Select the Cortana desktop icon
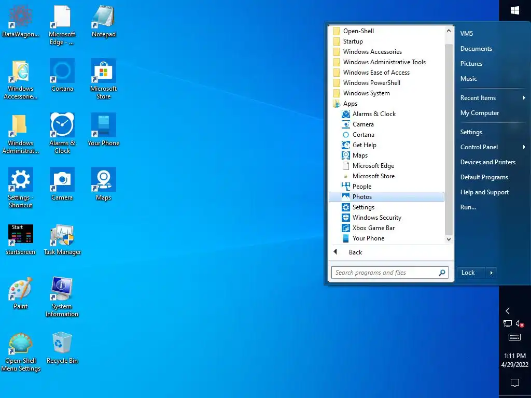Screen dimensions: 531x398 click(x=62, y=76)
